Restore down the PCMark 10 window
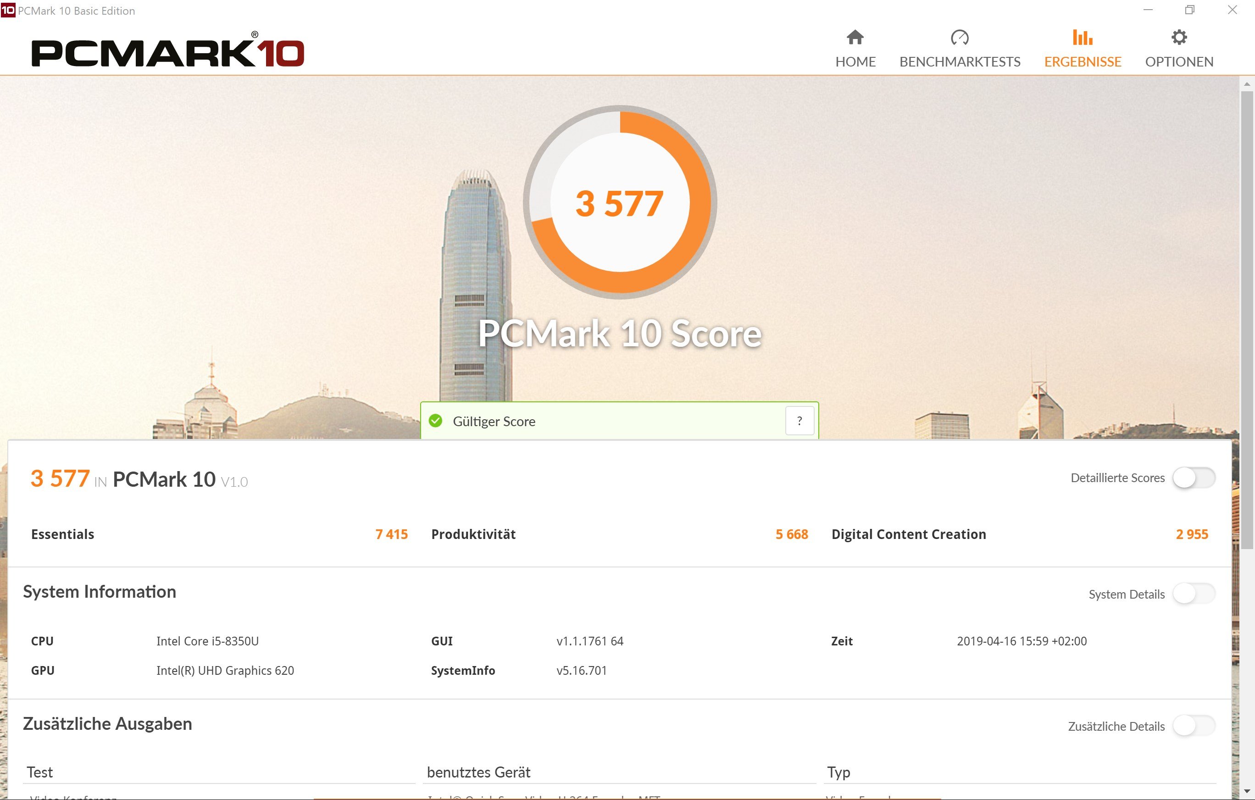The width and height of the screenshot is (1255, 800). [x=1190, y=10]
